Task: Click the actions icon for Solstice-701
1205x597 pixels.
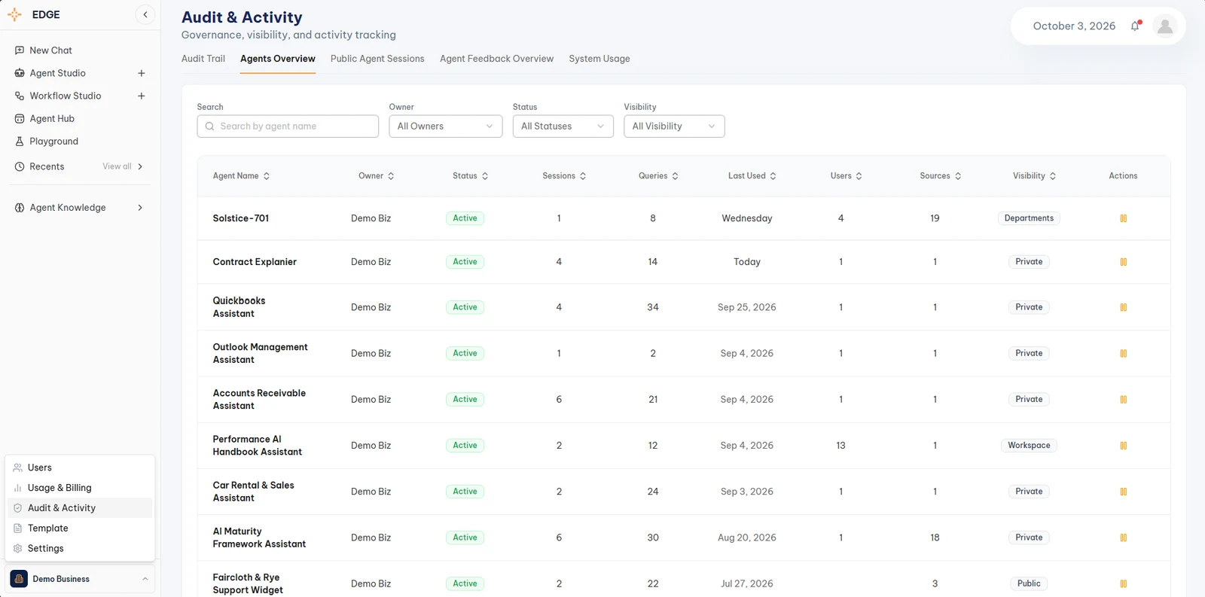Action: tap(1123, 218)
